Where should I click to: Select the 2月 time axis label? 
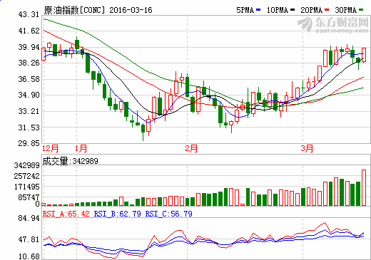tap(191, 148)
